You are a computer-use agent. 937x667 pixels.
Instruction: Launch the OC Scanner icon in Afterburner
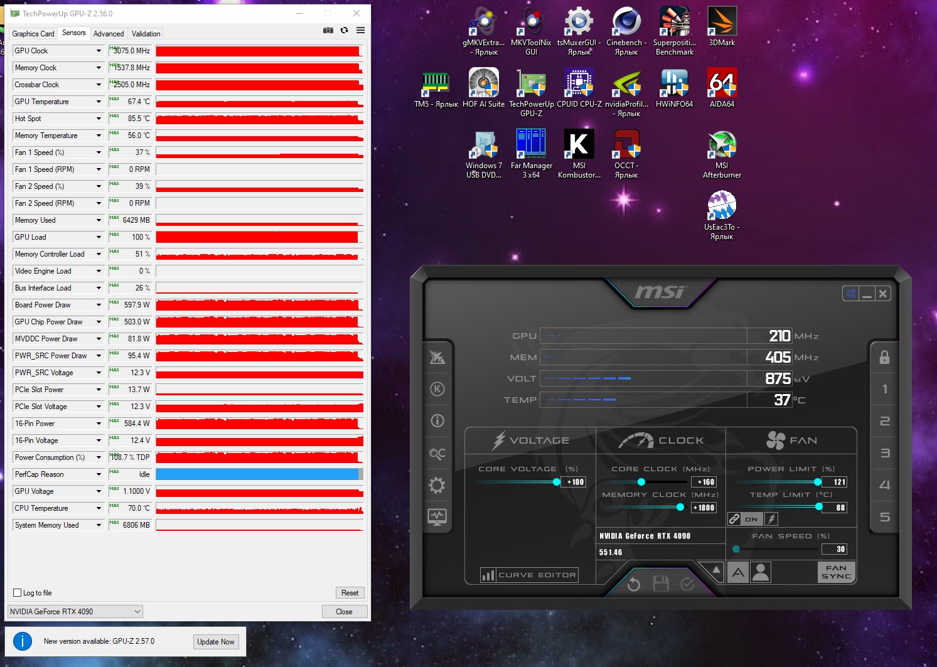(x=437, y=453)
